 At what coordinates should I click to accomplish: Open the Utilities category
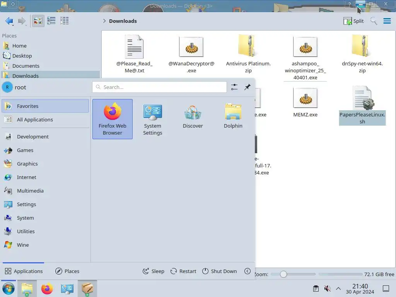pos(45,231)
